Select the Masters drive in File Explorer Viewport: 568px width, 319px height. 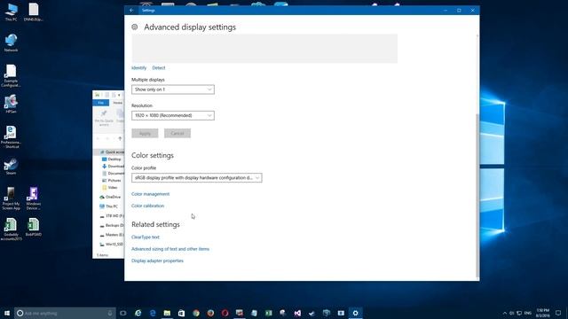(112, 235)
